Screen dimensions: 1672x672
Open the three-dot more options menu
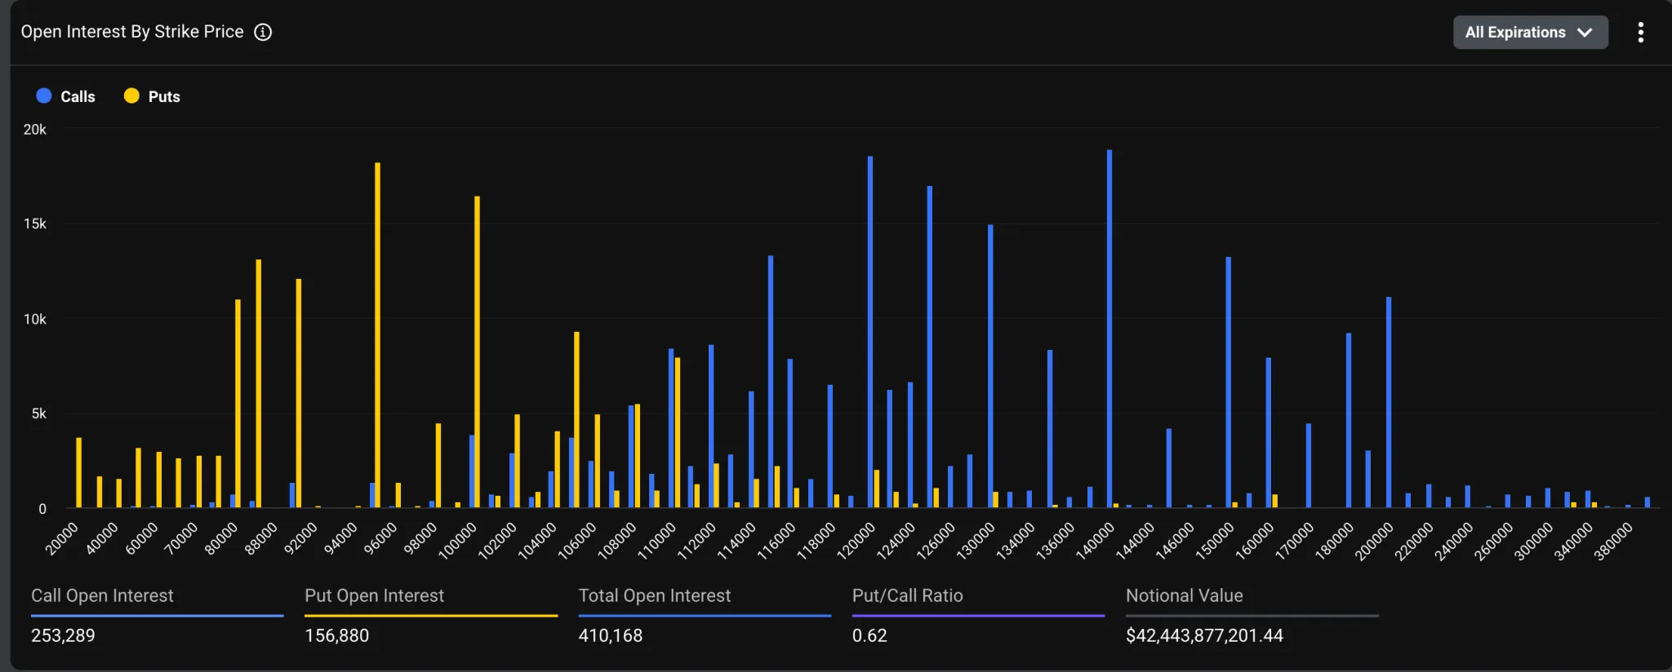pos(1640,33)
